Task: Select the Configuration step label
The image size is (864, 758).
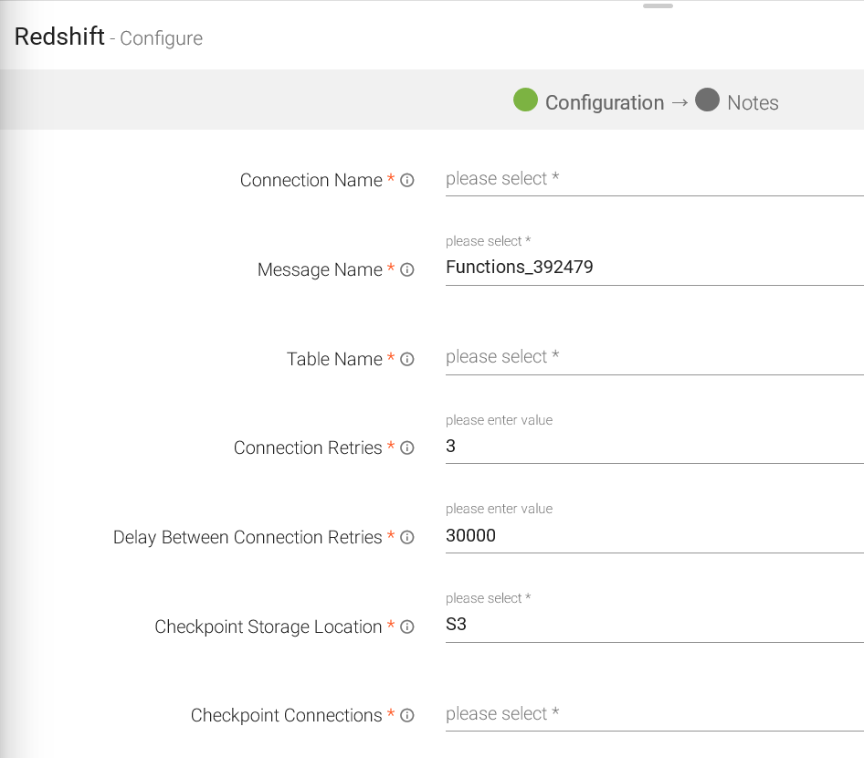Action: [604, 103]
